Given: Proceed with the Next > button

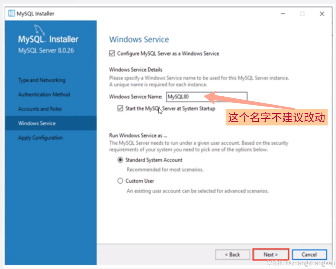Looking at the screenshot, I should [271, 255].
